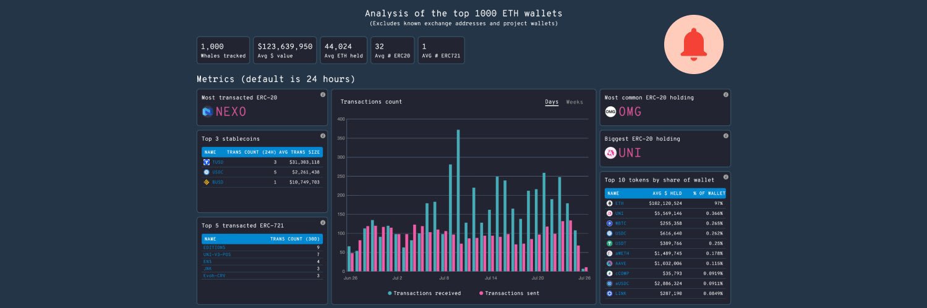Click the UNI logo under Biggest ERC-20 holding
The width and height of the screenshot is (927, 308).
pyautogui.click(x=610, y=153)
